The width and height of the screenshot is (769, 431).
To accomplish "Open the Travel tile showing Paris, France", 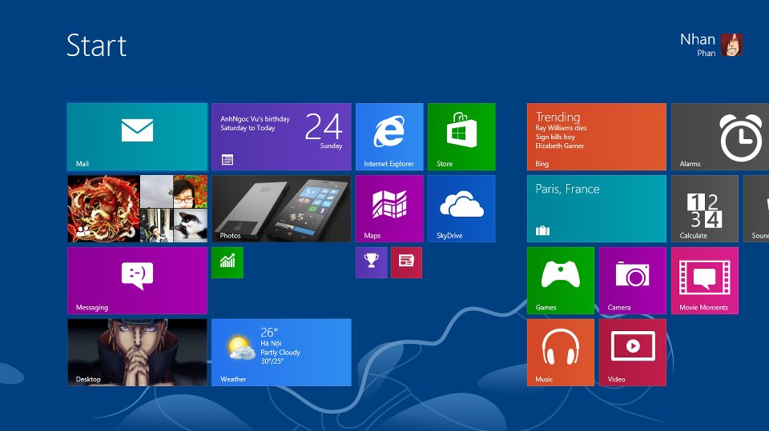I will 596,209.
